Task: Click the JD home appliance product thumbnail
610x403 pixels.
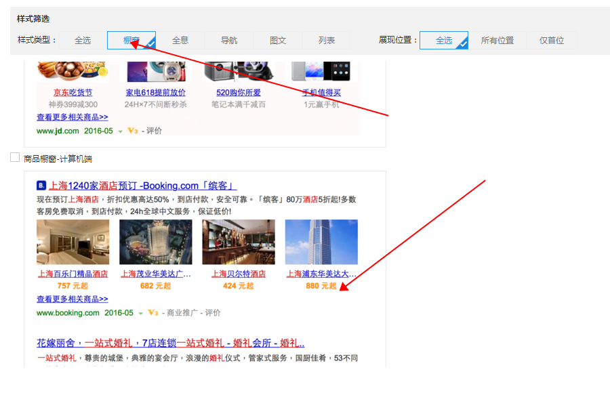Action: tap(156, 72)
